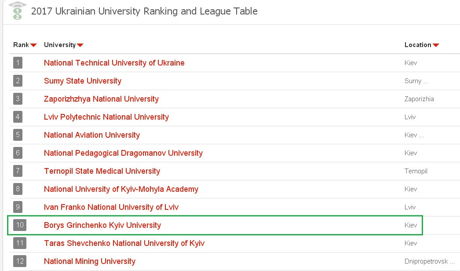This screenshot has height=271, width=460.
Task: Click the rank 10 number badge
Action: point(20,225)
